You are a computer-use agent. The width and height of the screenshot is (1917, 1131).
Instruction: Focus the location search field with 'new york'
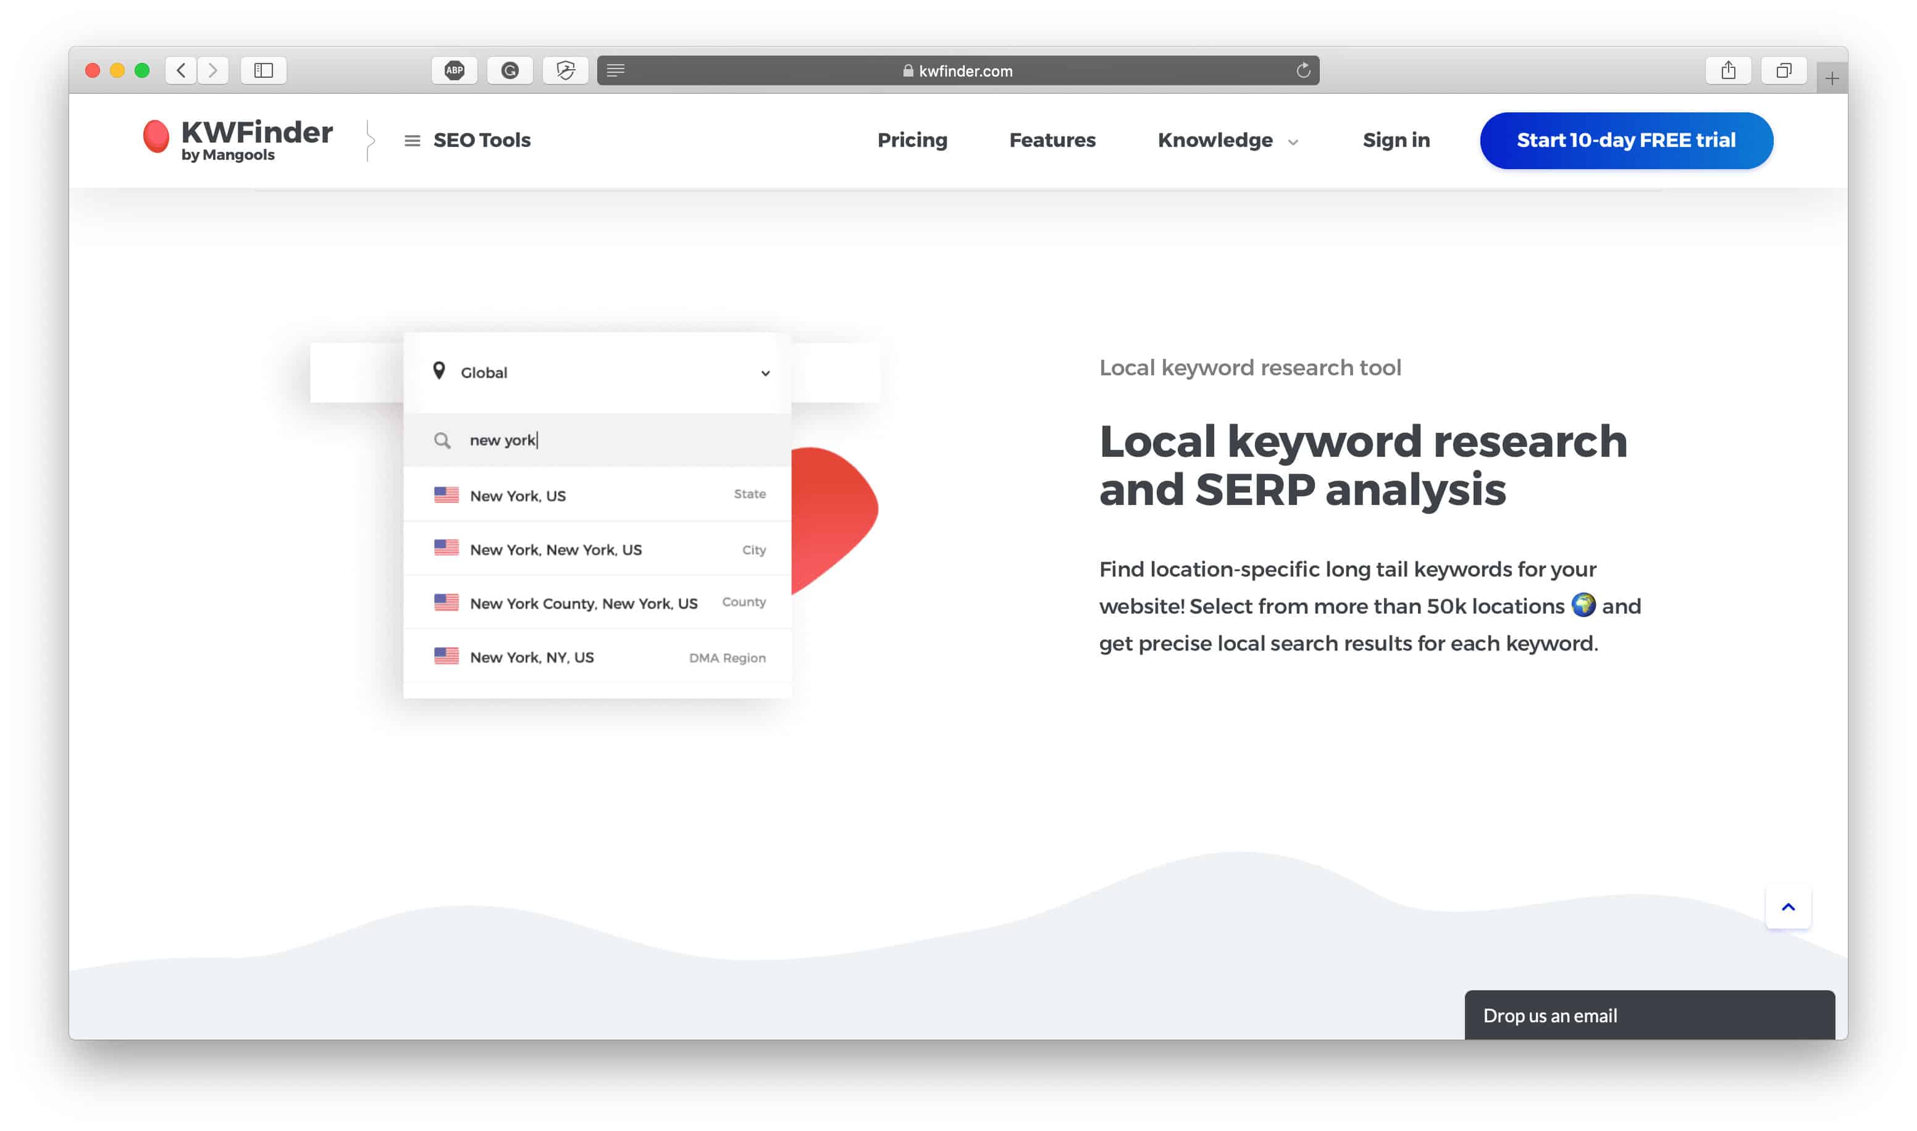click(x=597, y=440)
